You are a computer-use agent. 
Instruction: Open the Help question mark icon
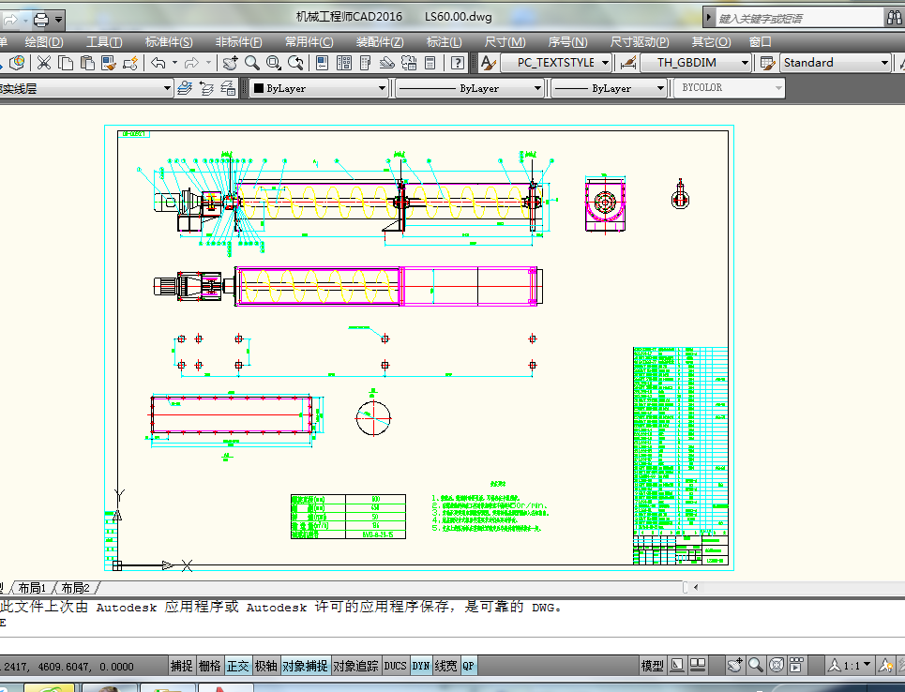[x=458, y=63]
